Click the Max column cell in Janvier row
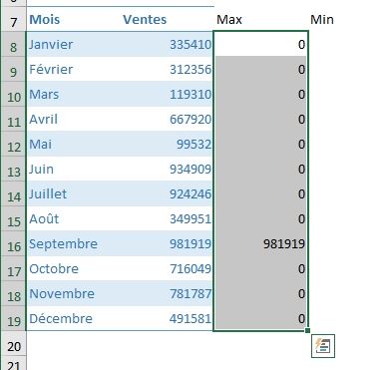Image resolution: width=391 pixels, height=370 pixels. point(261,44)
